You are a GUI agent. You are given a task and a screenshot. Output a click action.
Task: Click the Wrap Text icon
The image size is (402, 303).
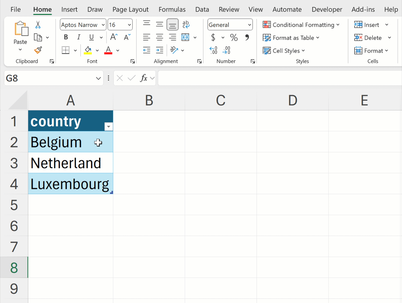point(186,24)
